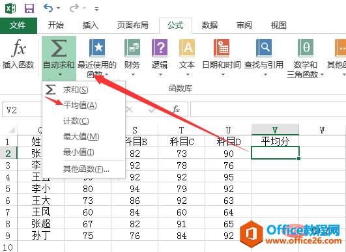Expand the 查找与引用 dropdown arrow
The height and width of the screenshot is (252, 346).
tap(265, 75)
